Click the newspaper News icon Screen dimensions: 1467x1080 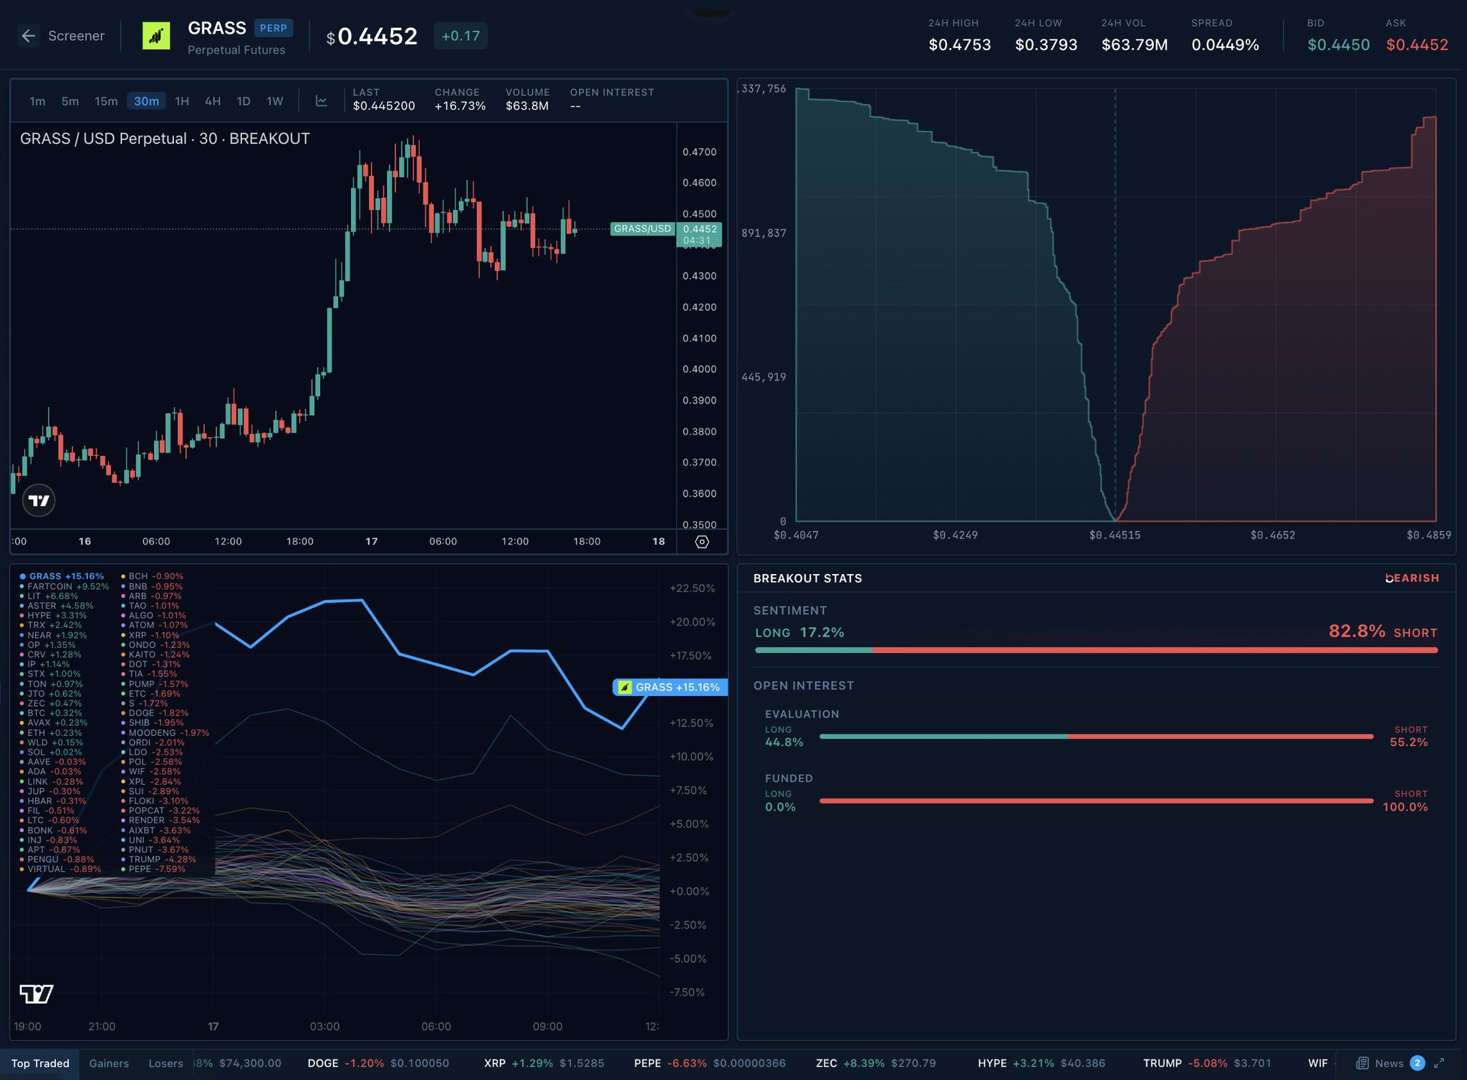click(x=1362, y=1064)
